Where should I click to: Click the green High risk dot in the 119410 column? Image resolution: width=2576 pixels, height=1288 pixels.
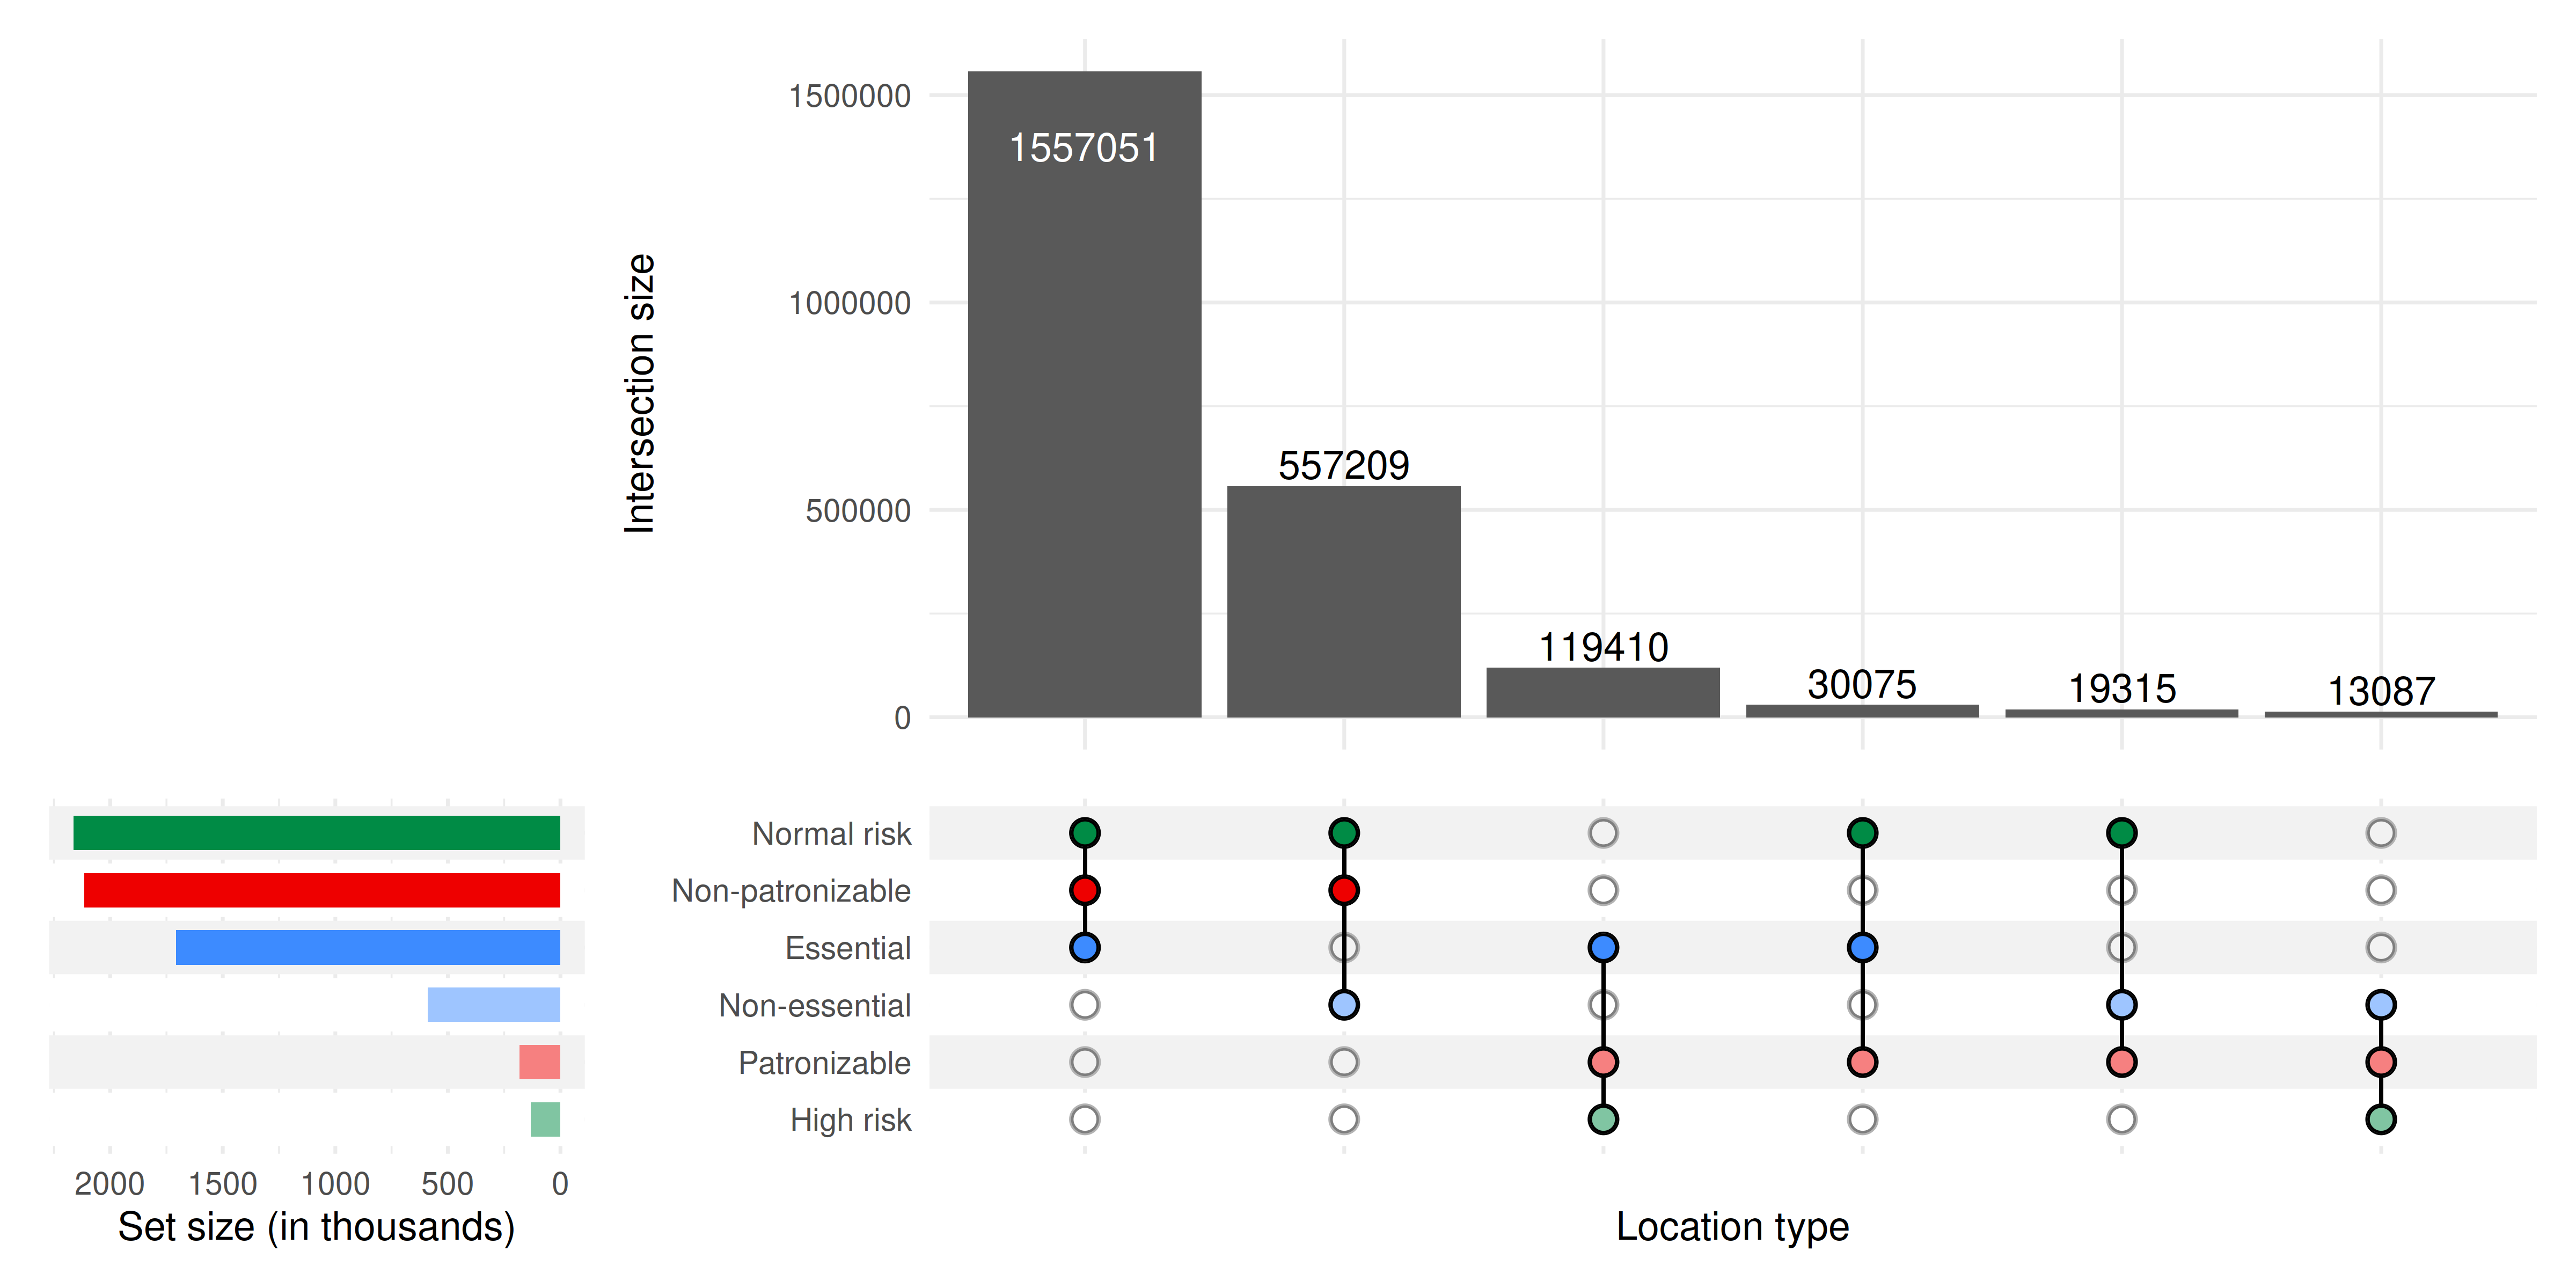click(x=1602, y=1119)
